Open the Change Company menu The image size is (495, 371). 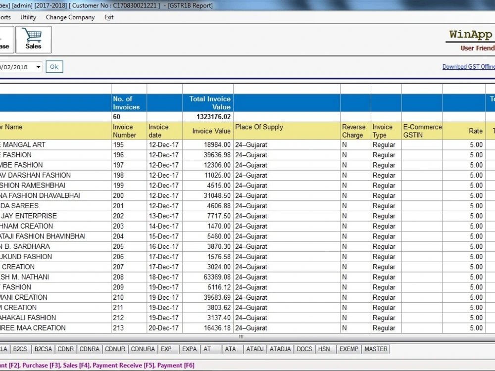tap(70, 17)
